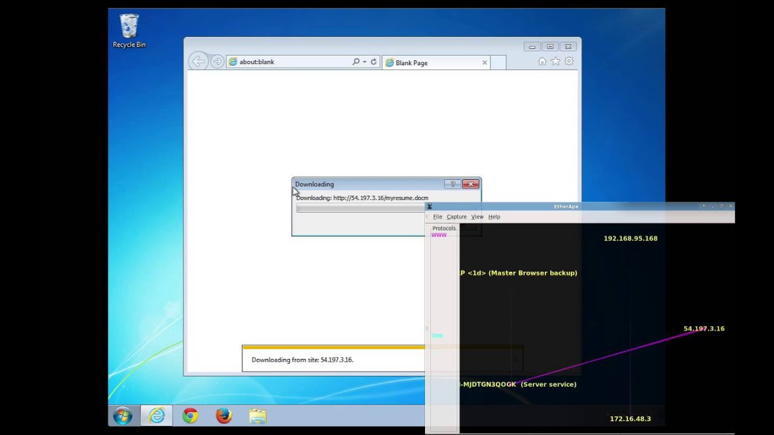Open the EtherApe Capture menu
The height and width of the screenshot is (435, 774).
click(x=457, y=216)
